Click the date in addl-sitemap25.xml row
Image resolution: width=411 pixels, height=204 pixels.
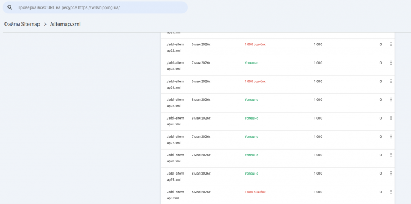tap(201, 100)
